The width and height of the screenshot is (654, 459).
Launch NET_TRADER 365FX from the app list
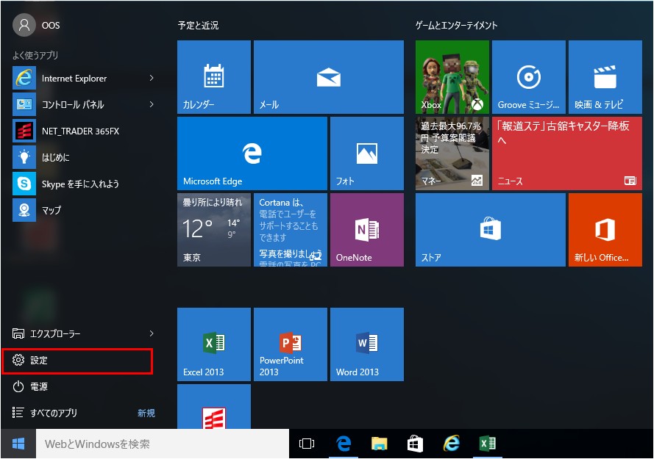click(83, 131)
